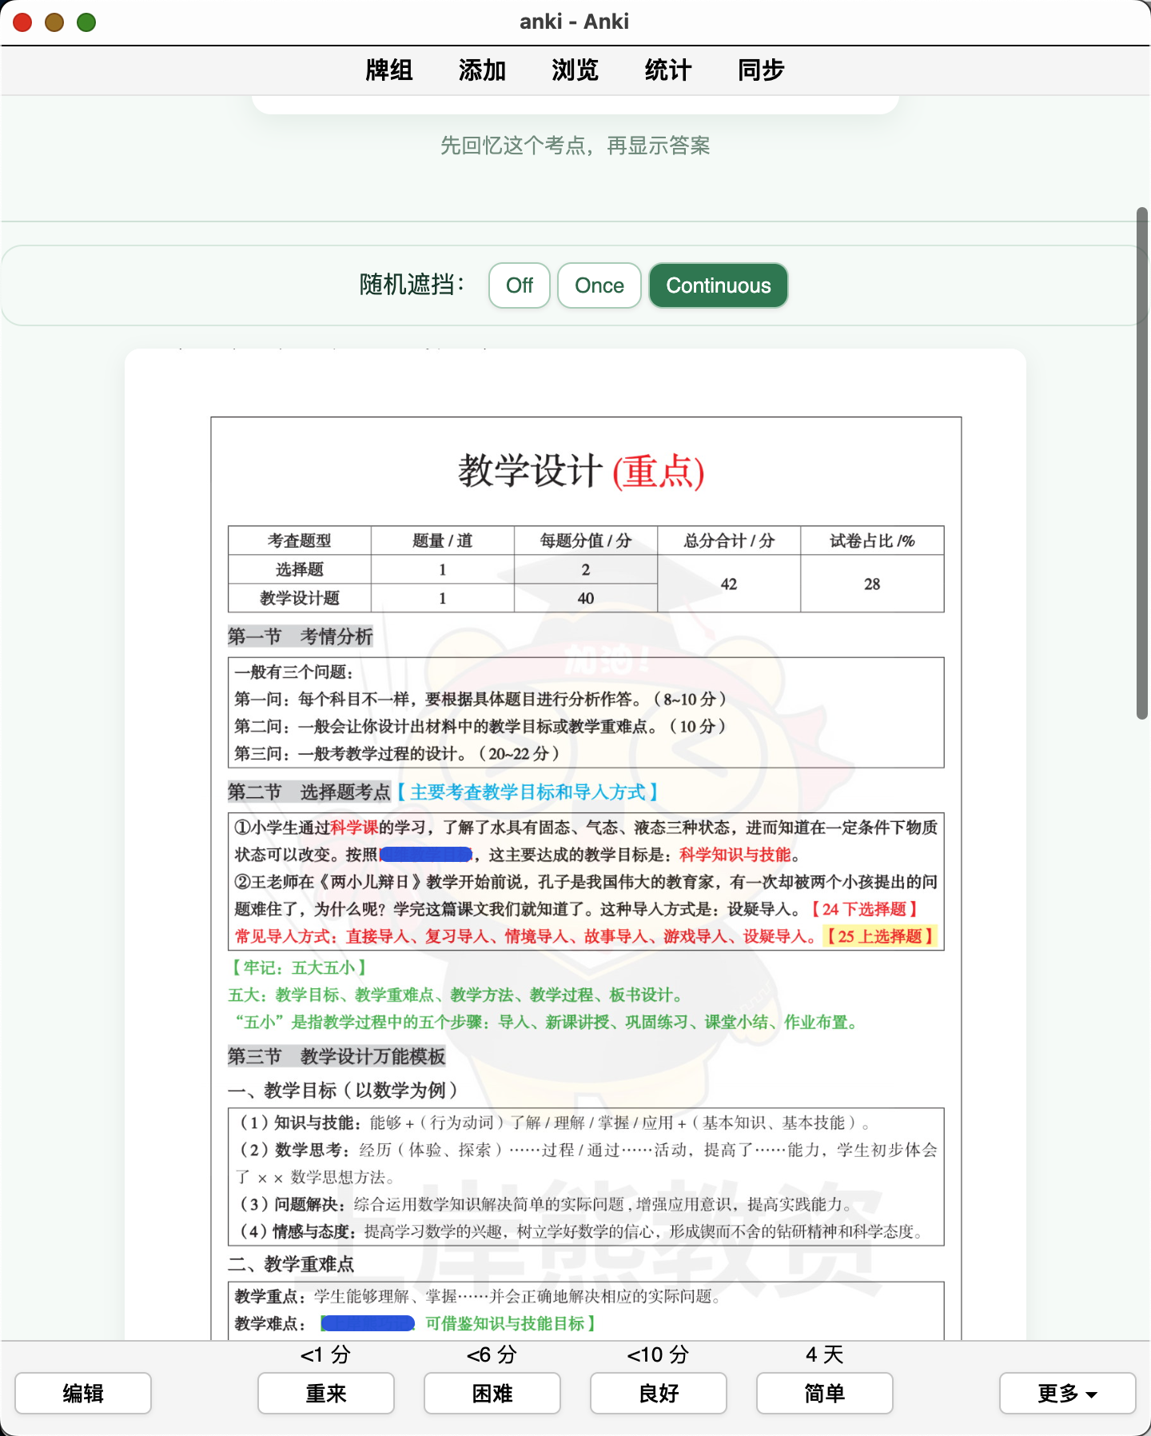Rate card as 重来 (again)
The height and width of the screenshot is (1436, 1151).
pos(326,1394)
